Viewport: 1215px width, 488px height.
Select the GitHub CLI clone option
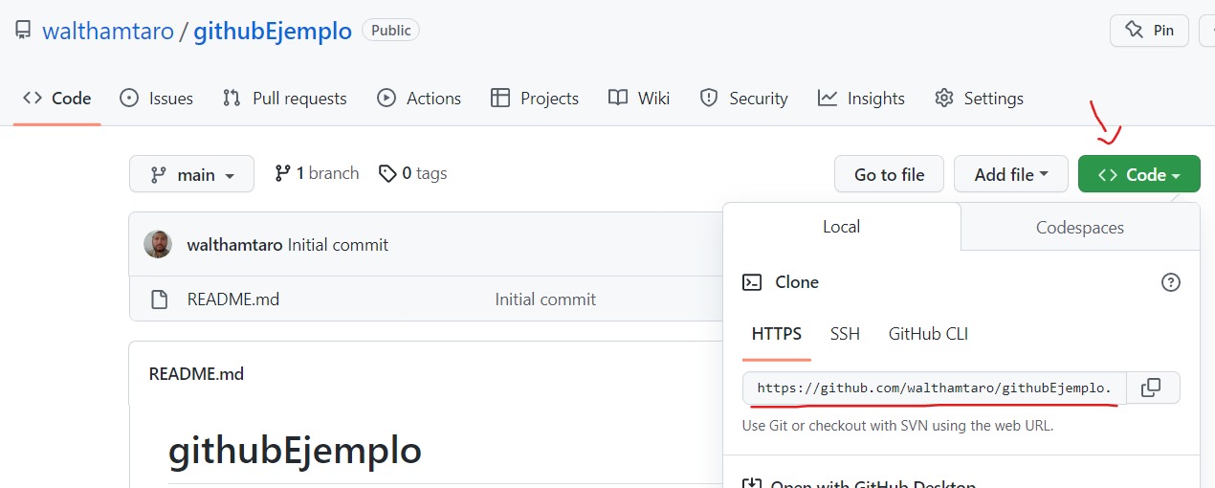pyautogui.click(x=928, y=334)
